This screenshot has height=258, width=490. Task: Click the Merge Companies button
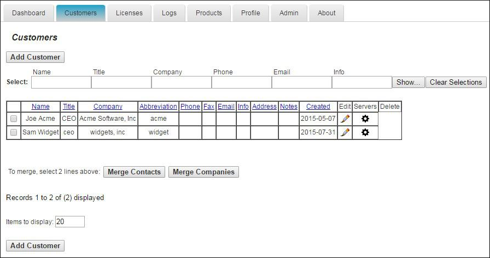tap(203, 172)
